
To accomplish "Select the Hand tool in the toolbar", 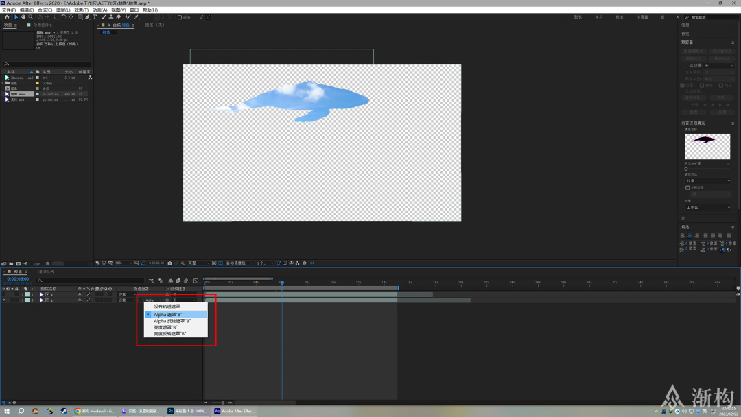I will coord(23,17).
